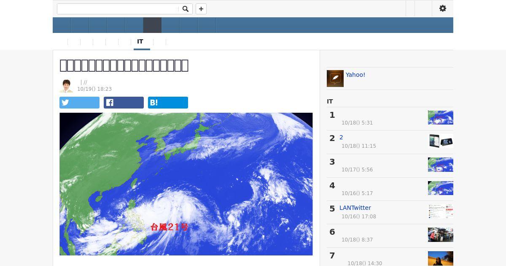The width and height of the screenshot is (506, 266).
Task: Click the plus button beside the search box
Action: pos(201,9)
